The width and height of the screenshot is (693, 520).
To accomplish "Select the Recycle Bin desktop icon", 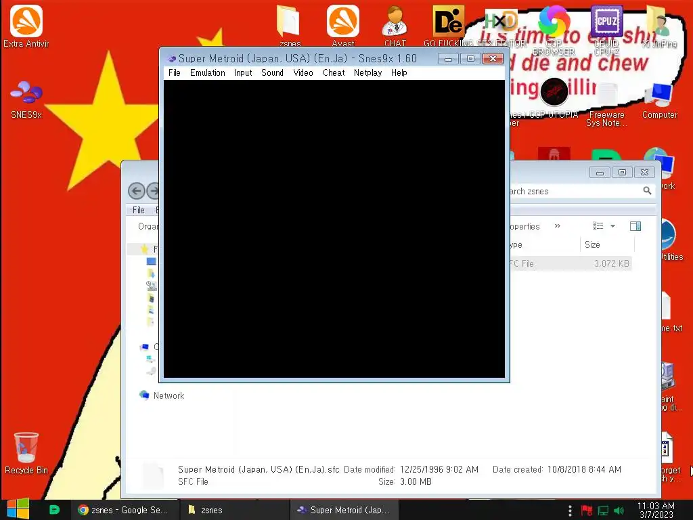I will [x=26, y=453].
